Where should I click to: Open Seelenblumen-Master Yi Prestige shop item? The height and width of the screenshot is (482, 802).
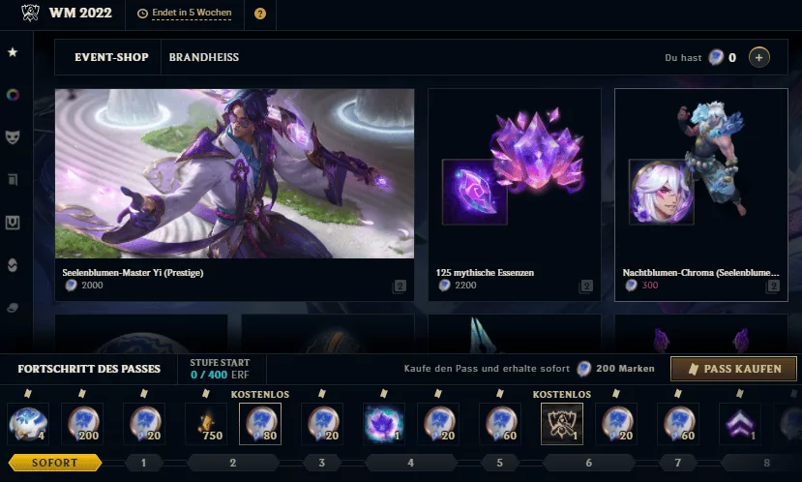click(x=235, y=195)
